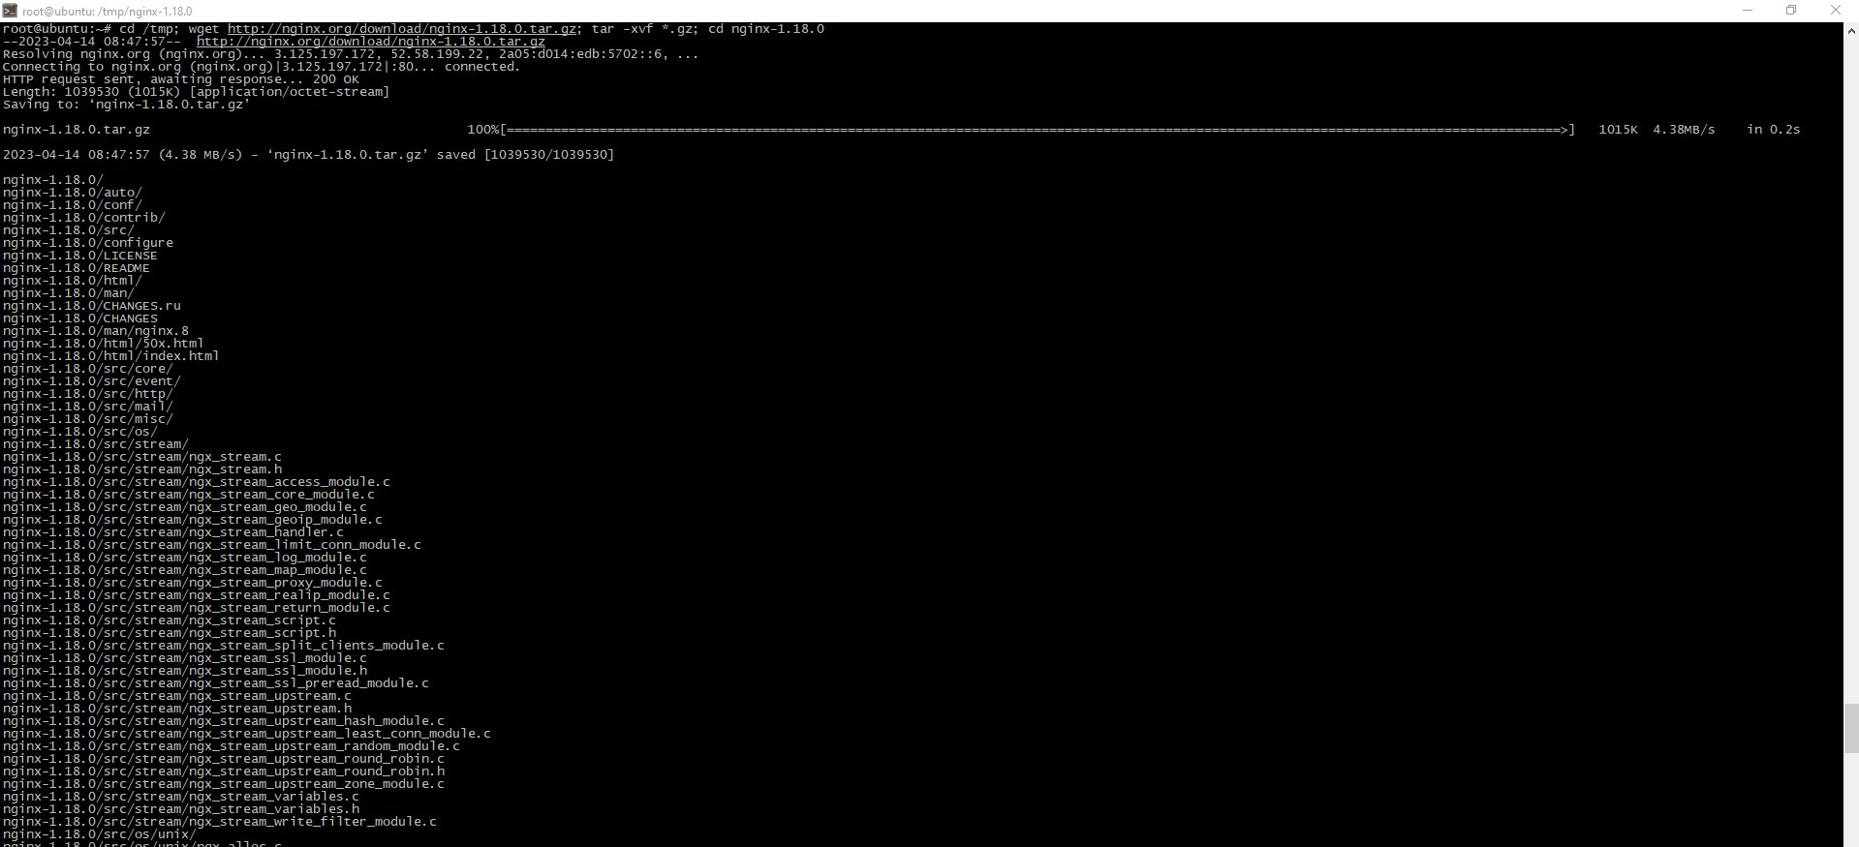Restore down the terminal window
This screenshot has height=847, width=1859.
1791,11
